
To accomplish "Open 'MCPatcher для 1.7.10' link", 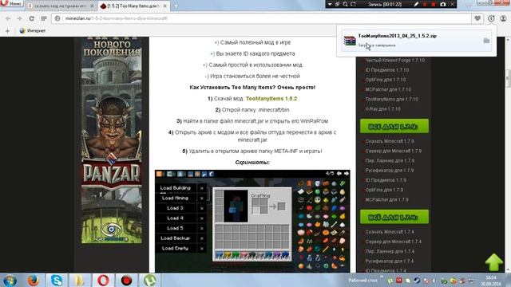I will (388, 89).
